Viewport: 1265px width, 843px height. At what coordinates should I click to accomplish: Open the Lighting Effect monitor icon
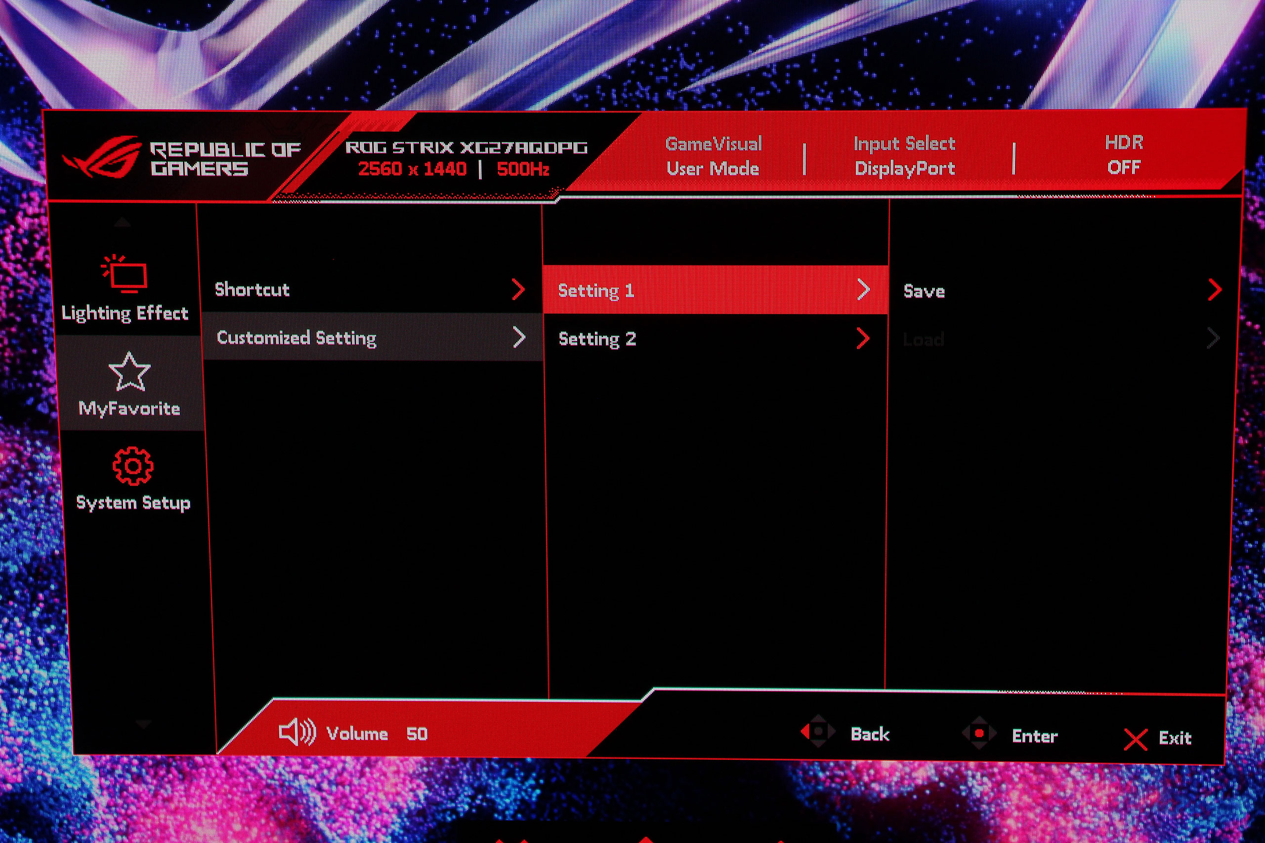(126, 274)
